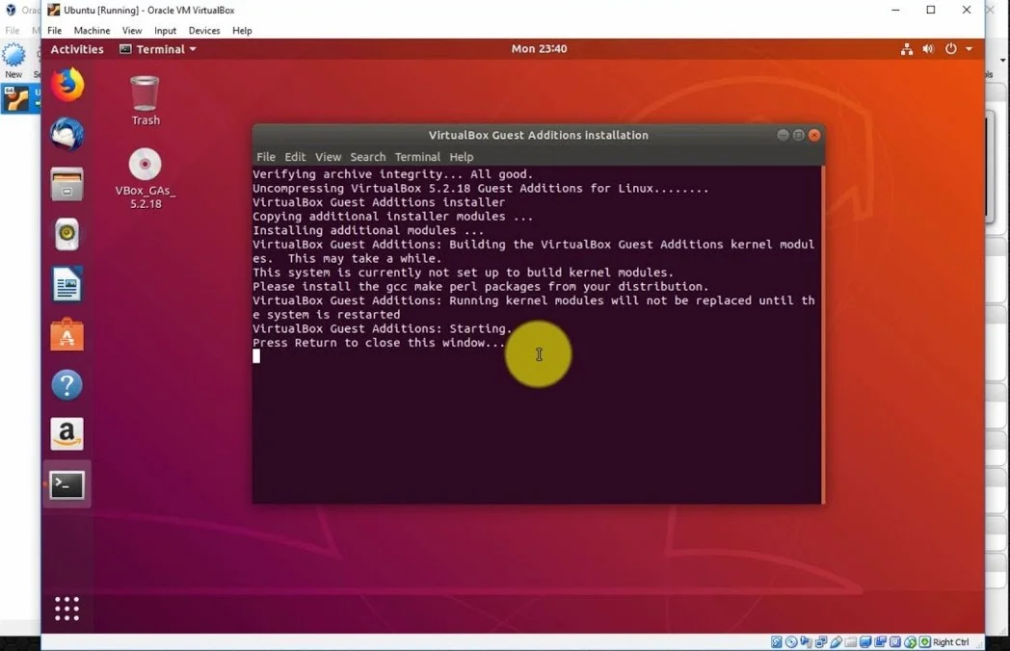The image size is (1010, 651).
Task: Click the hard disk activity status icon
Action: click(776, 642)
